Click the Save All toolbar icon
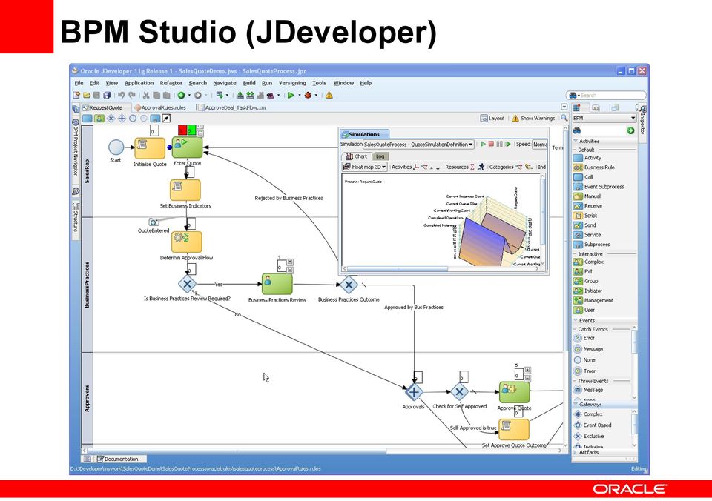 [x=107, y=96]
